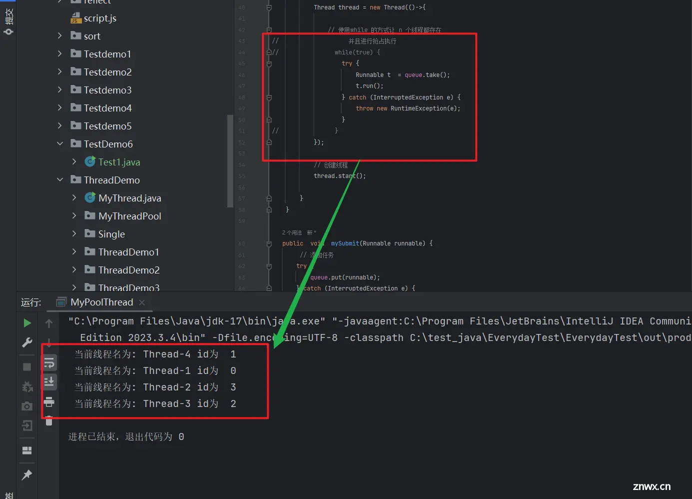Expand the Testdemo3 folder chevron
The height and width of the screenshot is (499, 692).
point(60,89)
